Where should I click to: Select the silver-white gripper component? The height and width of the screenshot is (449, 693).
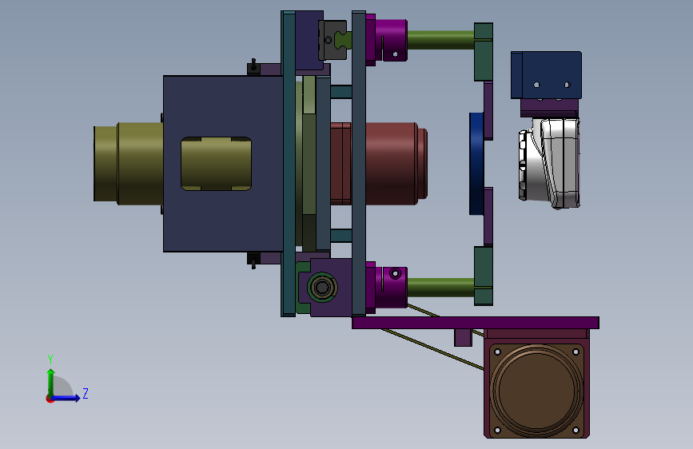(x=549, y=164)
